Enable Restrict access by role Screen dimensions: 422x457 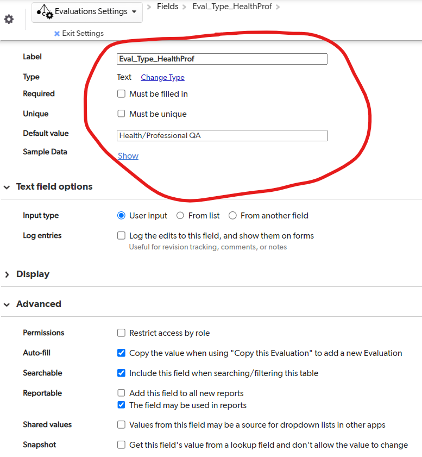(x=121, y=333)
